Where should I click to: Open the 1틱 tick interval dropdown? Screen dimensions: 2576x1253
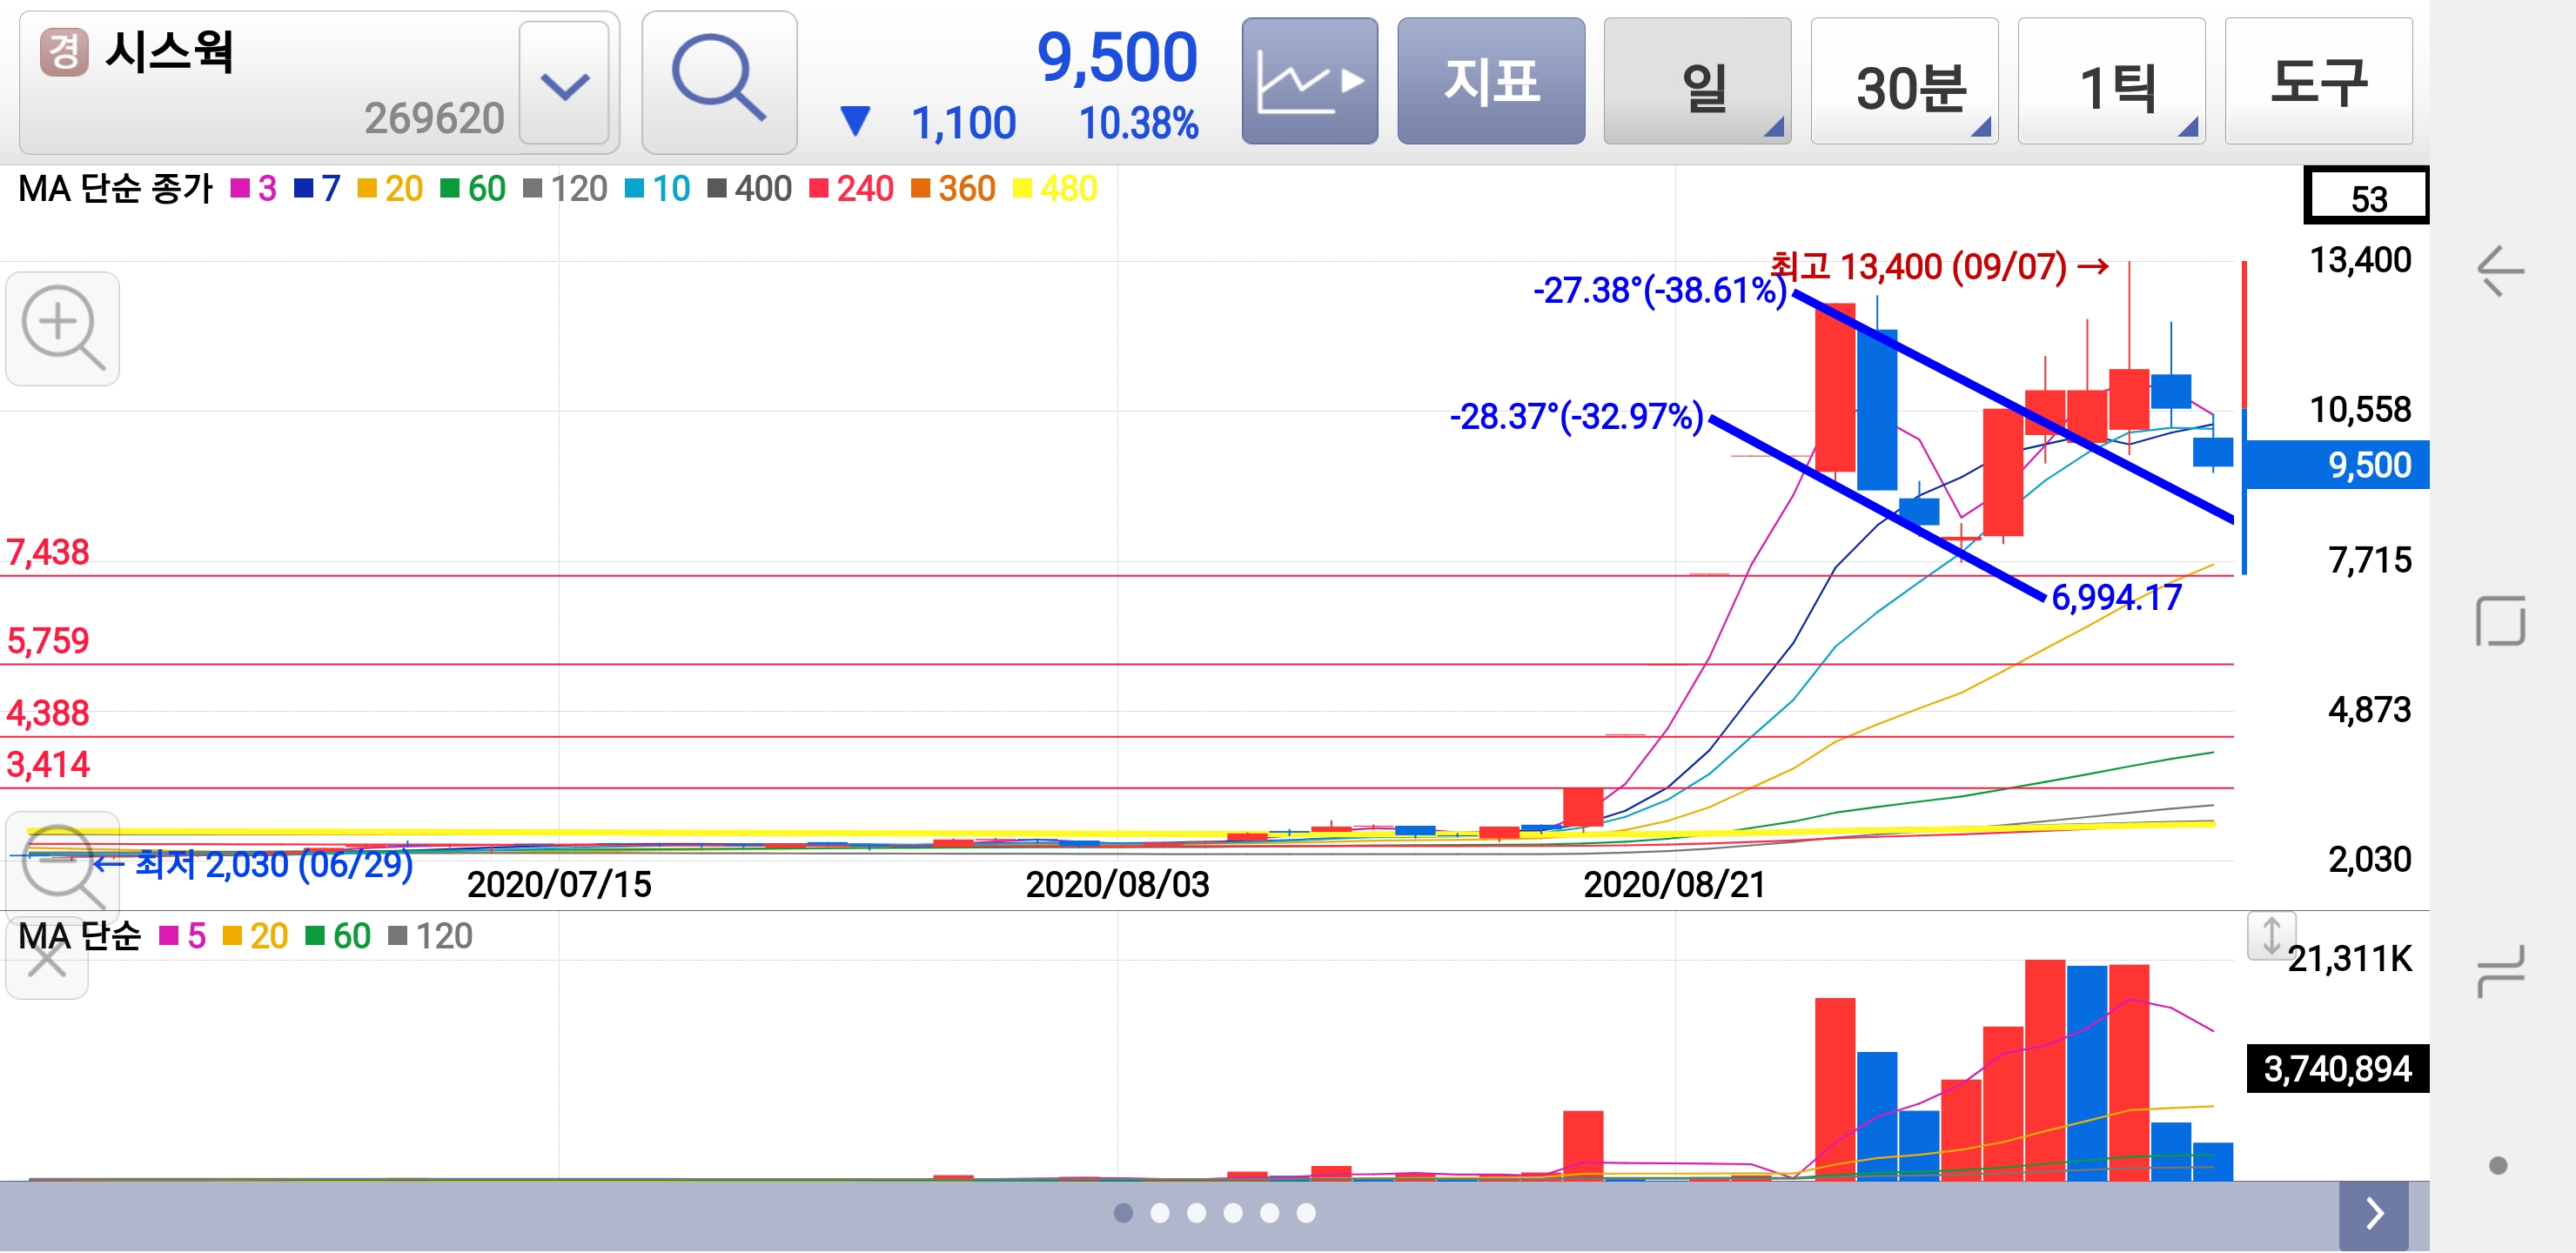pos(2110,82)
